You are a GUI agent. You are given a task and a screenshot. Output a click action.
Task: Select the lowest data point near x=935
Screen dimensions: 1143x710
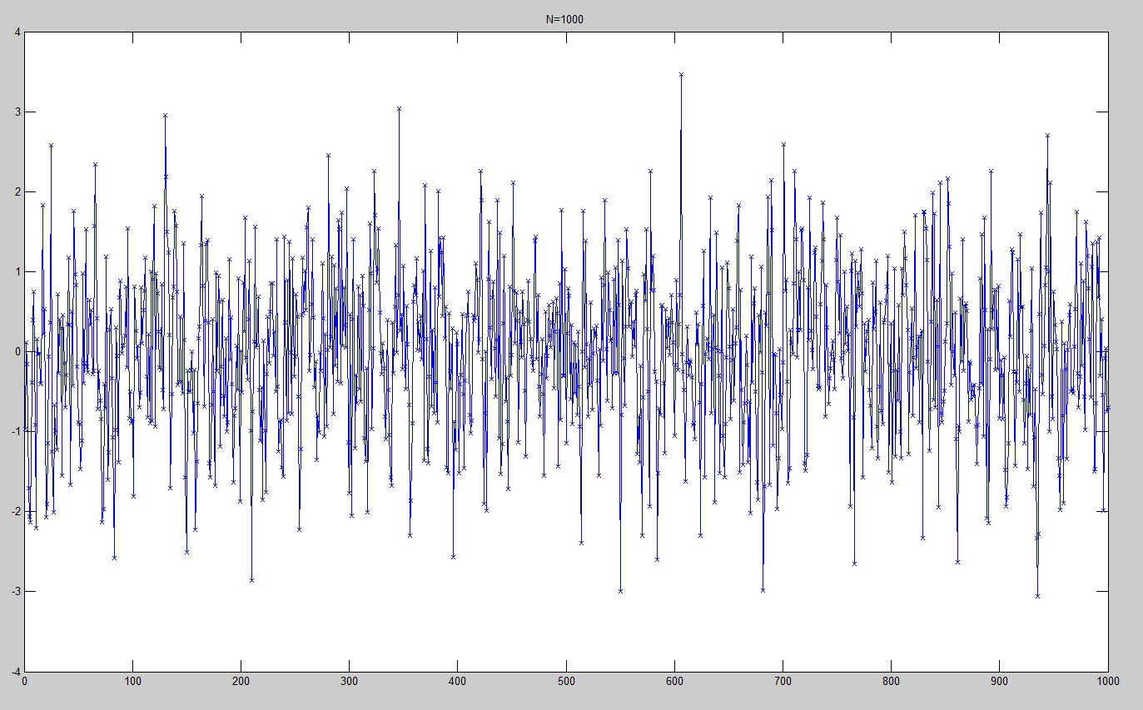[x=1037, y=596]
